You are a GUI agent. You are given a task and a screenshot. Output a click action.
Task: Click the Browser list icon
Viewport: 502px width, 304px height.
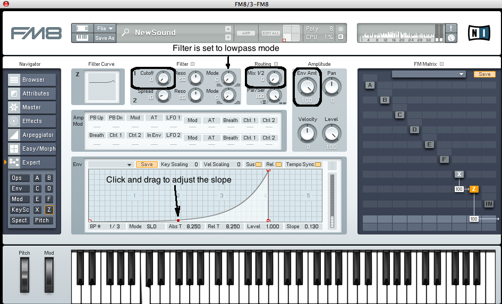(x=14, y=80)
